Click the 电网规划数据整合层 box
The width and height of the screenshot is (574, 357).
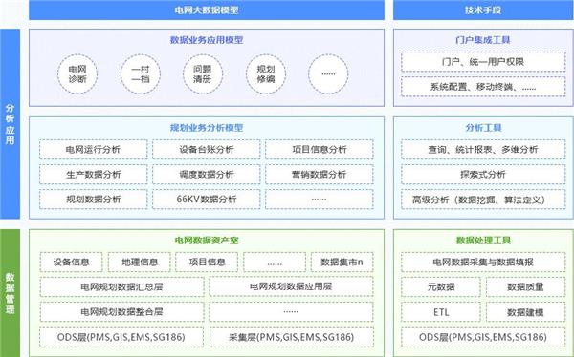point(121,312)
